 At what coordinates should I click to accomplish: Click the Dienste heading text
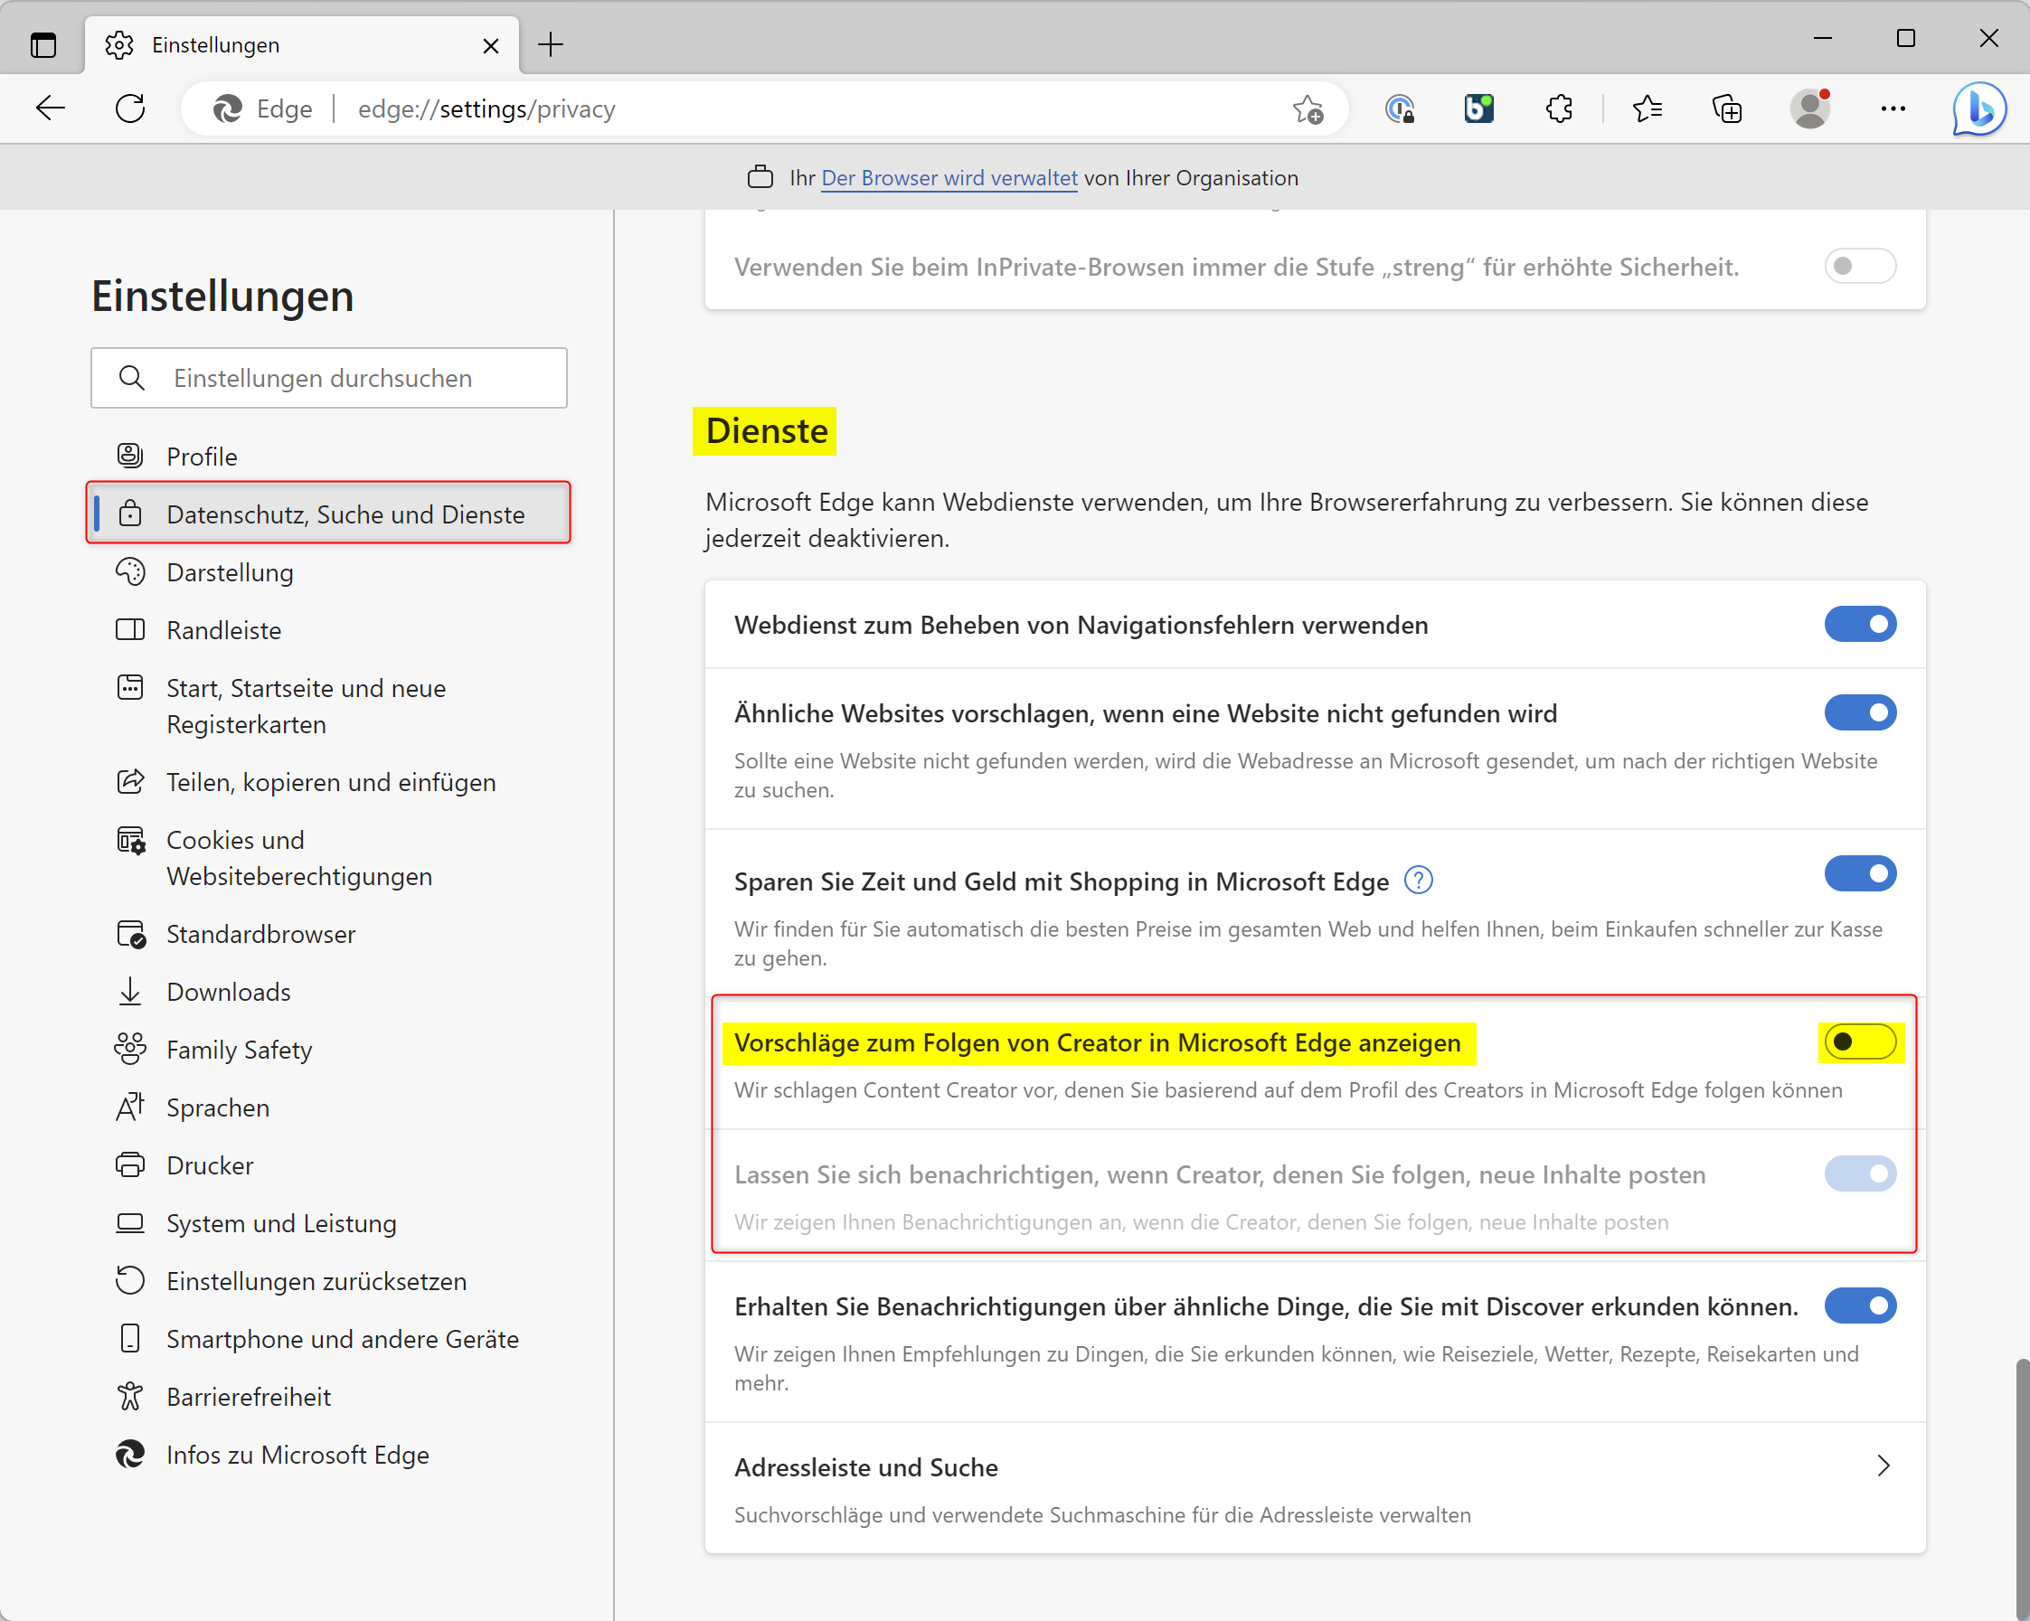coord(766,430)
